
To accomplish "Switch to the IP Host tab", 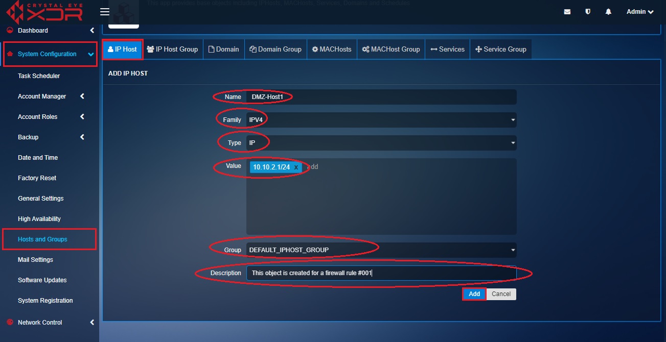I will click(123, 50).
